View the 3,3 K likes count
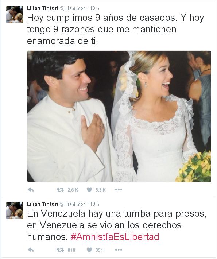This screenshot has width=217, height=259. (100, 190)
